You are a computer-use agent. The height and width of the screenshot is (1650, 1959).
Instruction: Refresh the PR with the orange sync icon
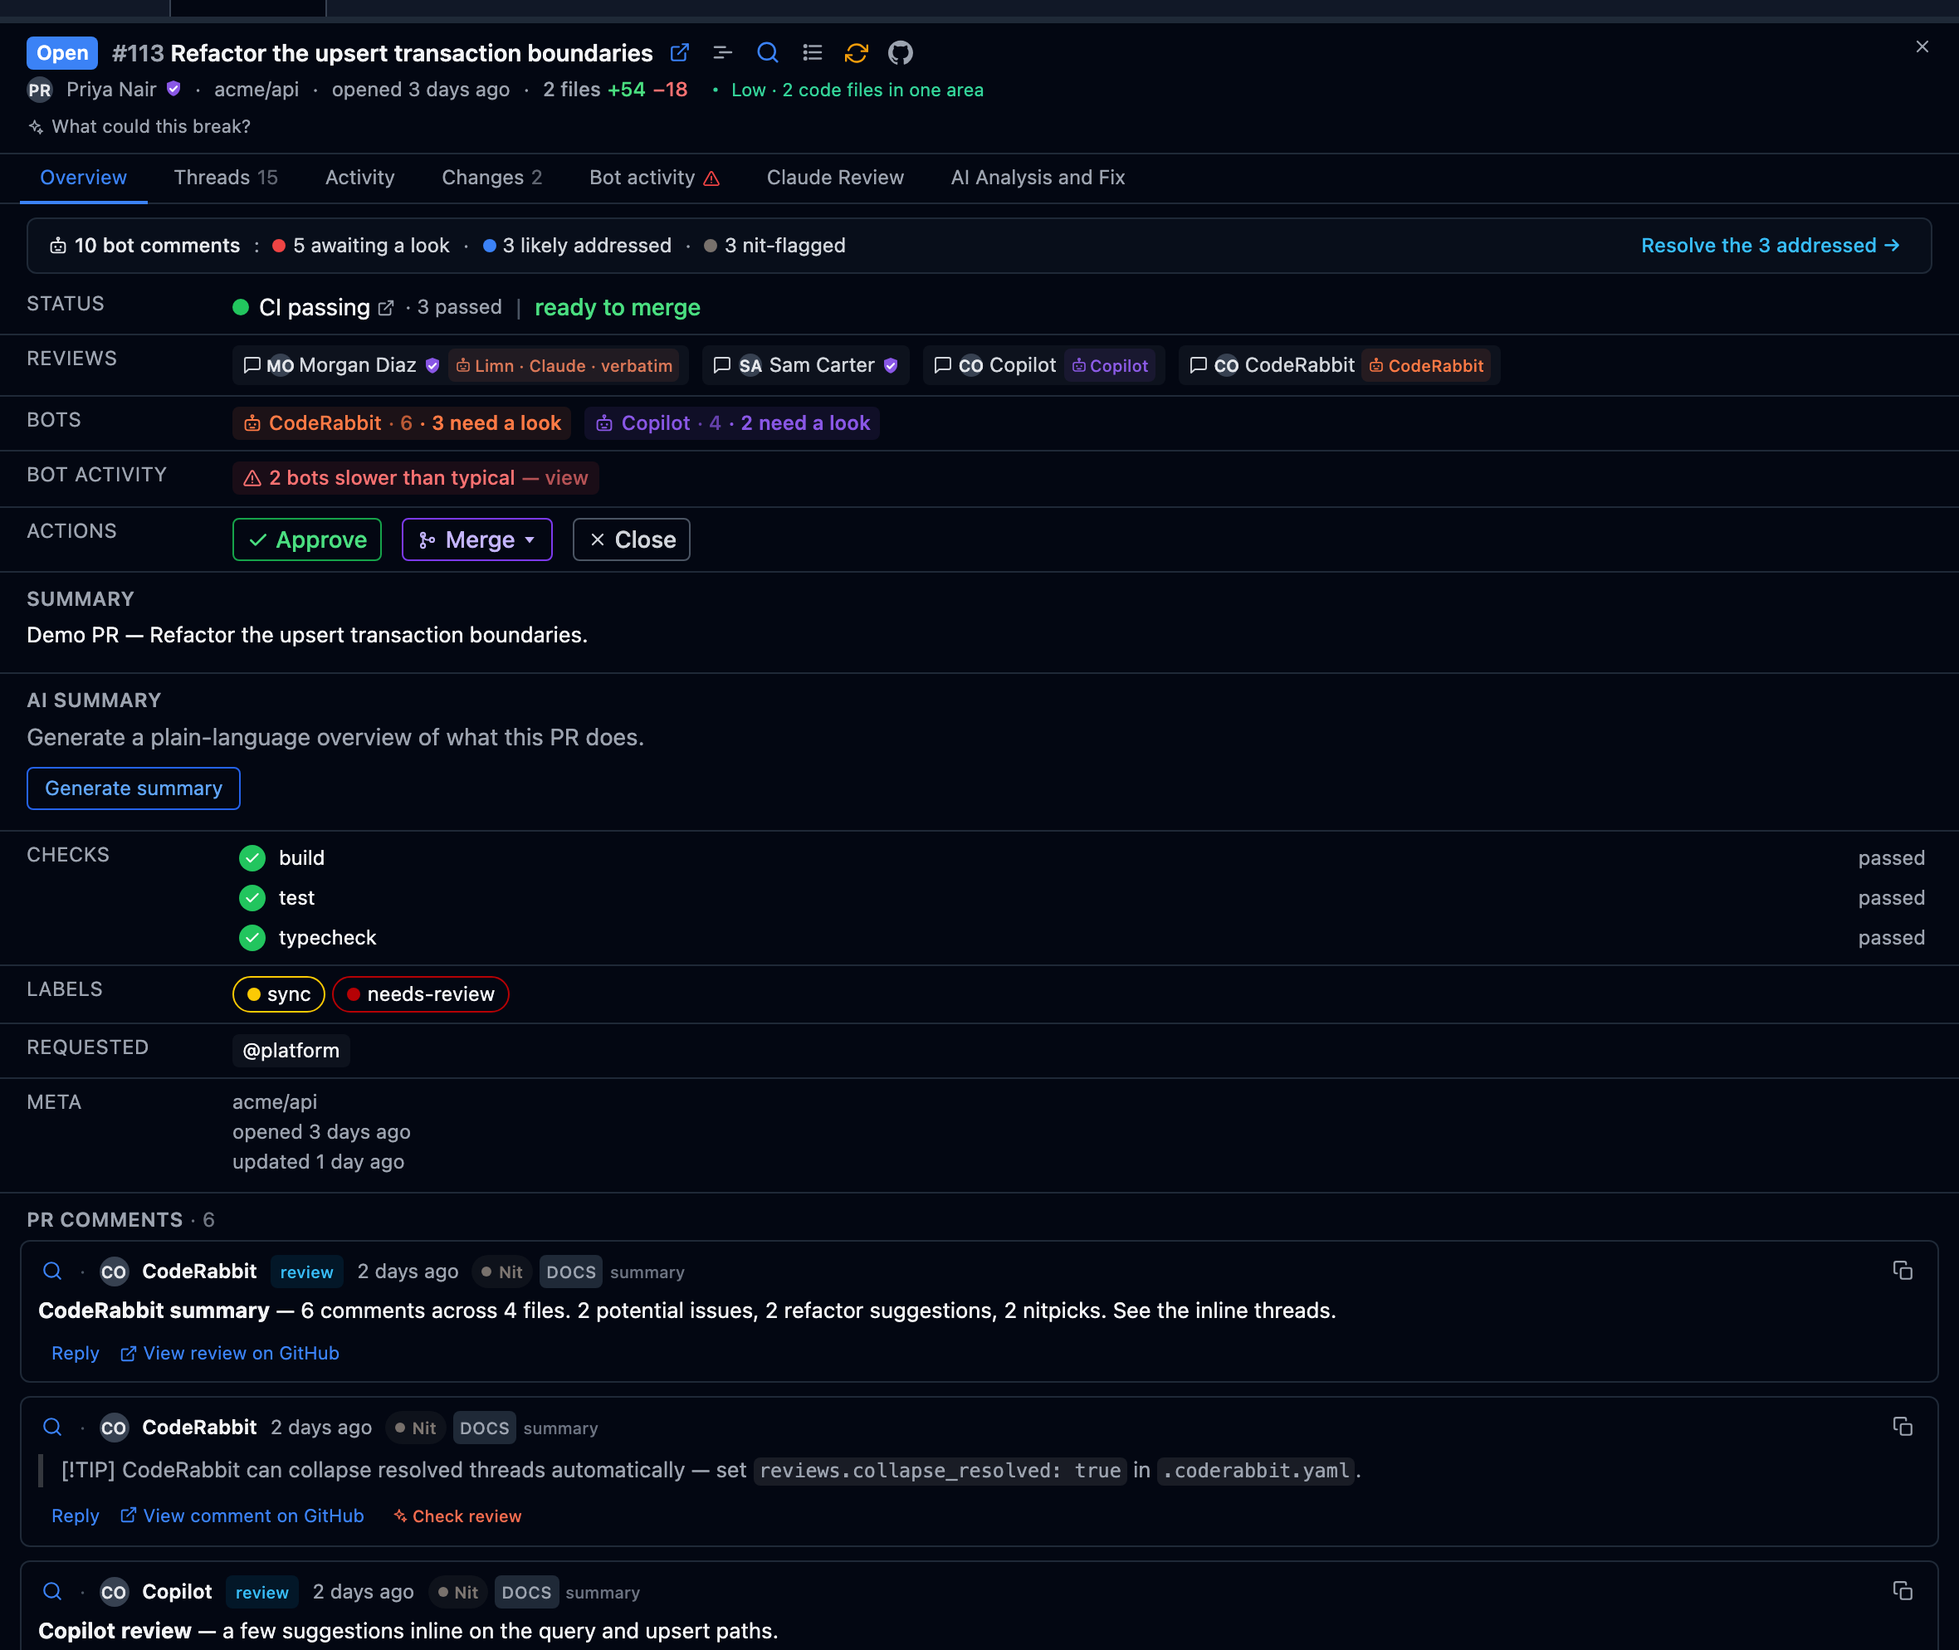click(856, 52)
